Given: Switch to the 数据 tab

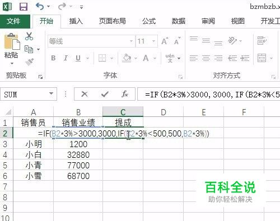Looking at the screenshot, I should (179, 21).
